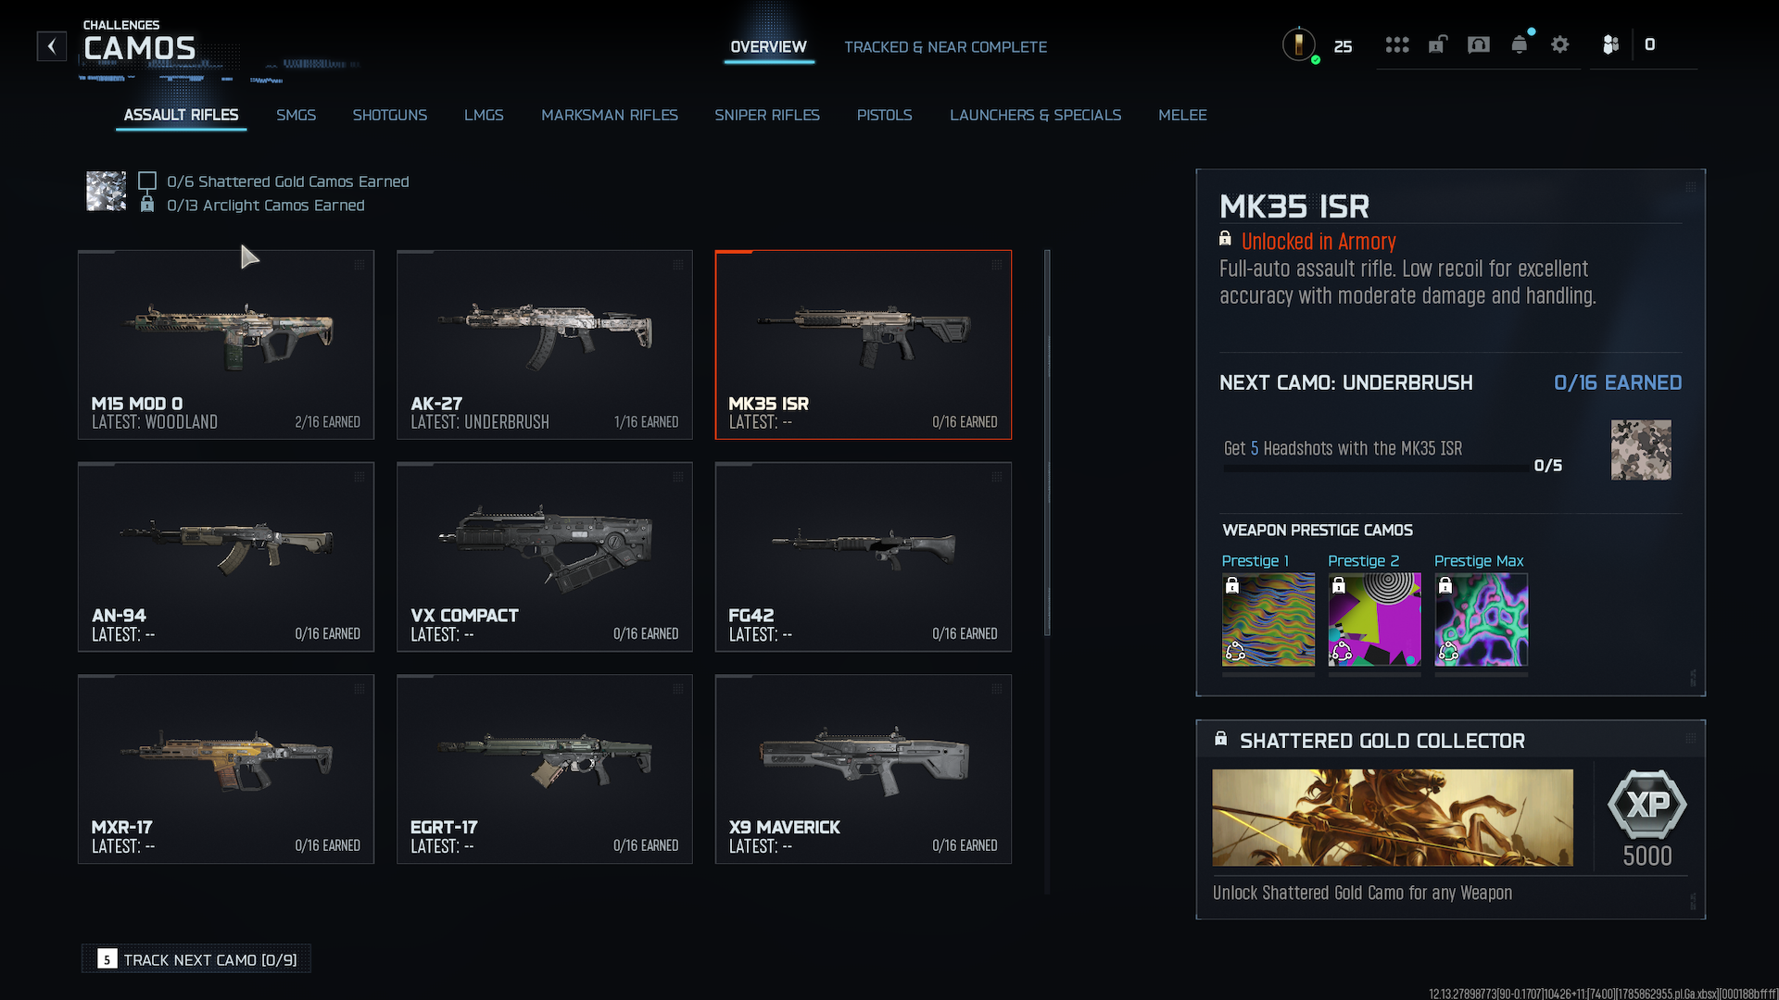Screen dimensions: 1779x1000
Task: Select the VX Compact weapon card
Action: [545, 556]
